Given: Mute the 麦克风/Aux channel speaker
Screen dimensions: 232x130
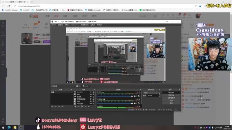Looking at the screenshot, I should pyautogui.click(x=135, y=96).
